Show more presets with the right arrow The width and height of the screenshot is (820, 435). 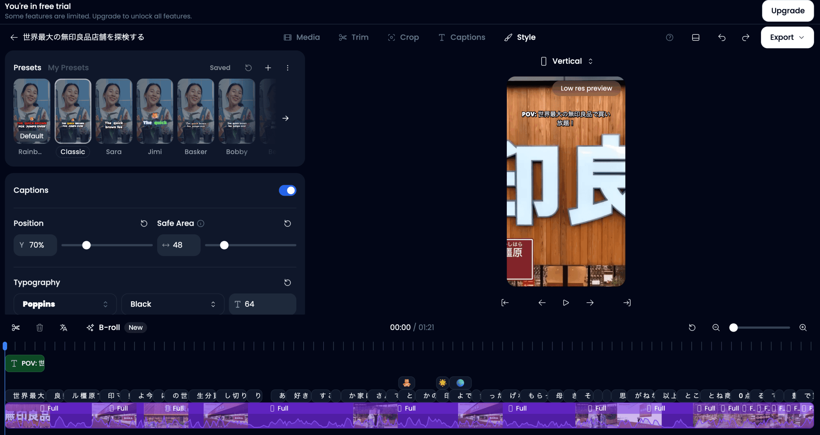[x=285, y=118]
